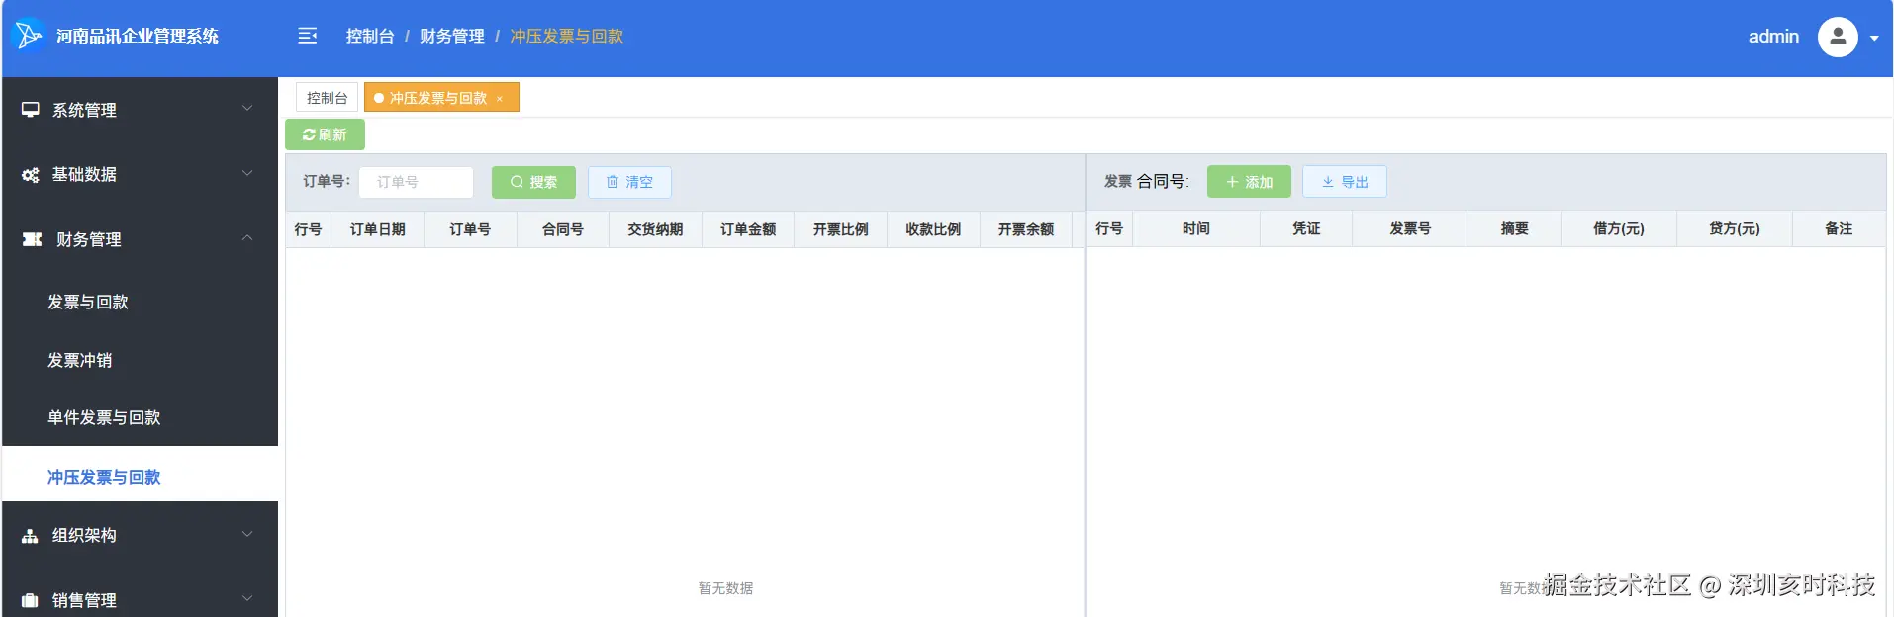
Task: Click the green 添加 button
Action: [x=1249, y=182]
